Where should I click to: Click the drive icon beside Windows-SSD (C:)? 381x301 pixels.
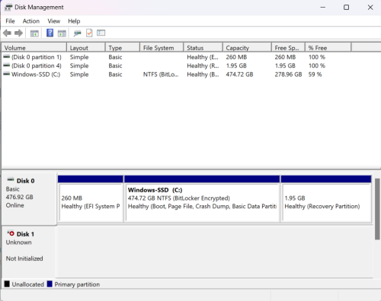point(7,74)
